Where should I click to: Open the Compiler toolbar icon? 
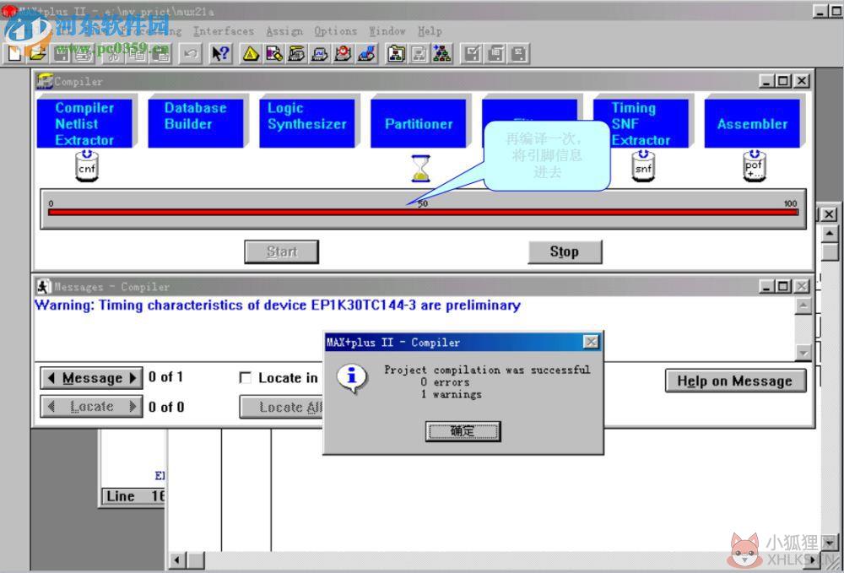tap(297, 53)
